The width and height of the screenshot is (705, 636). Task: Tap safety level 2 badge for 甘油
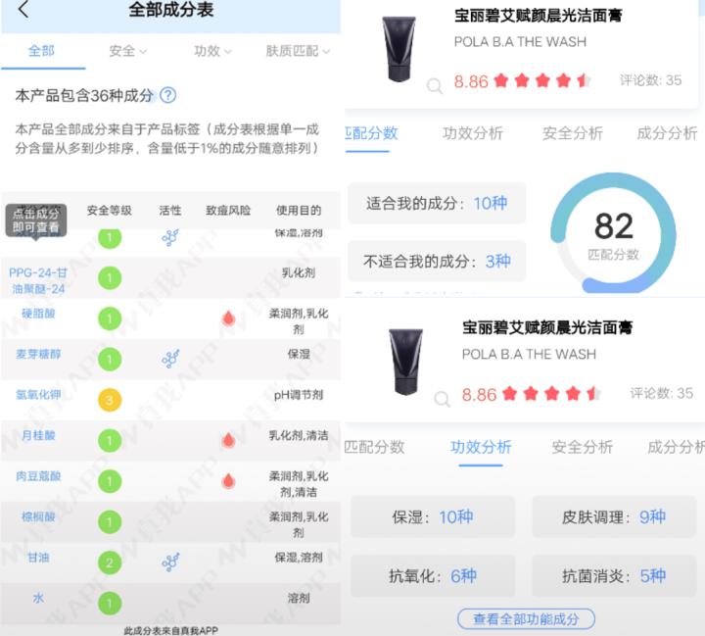tap(110, 563)
